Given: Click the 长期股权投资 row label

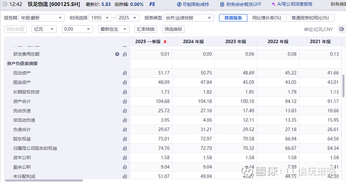Looking at the screenshot, I should (26, 92).
